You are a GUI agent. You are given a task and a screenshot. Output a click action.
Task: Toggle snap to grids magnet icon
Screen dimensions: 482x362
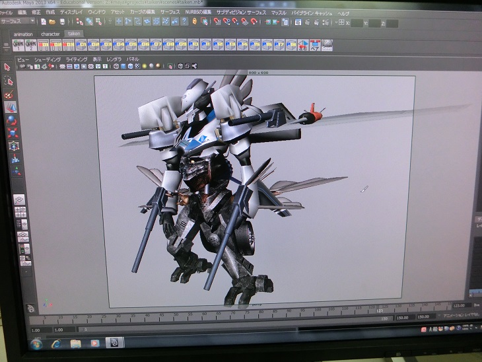216,22
